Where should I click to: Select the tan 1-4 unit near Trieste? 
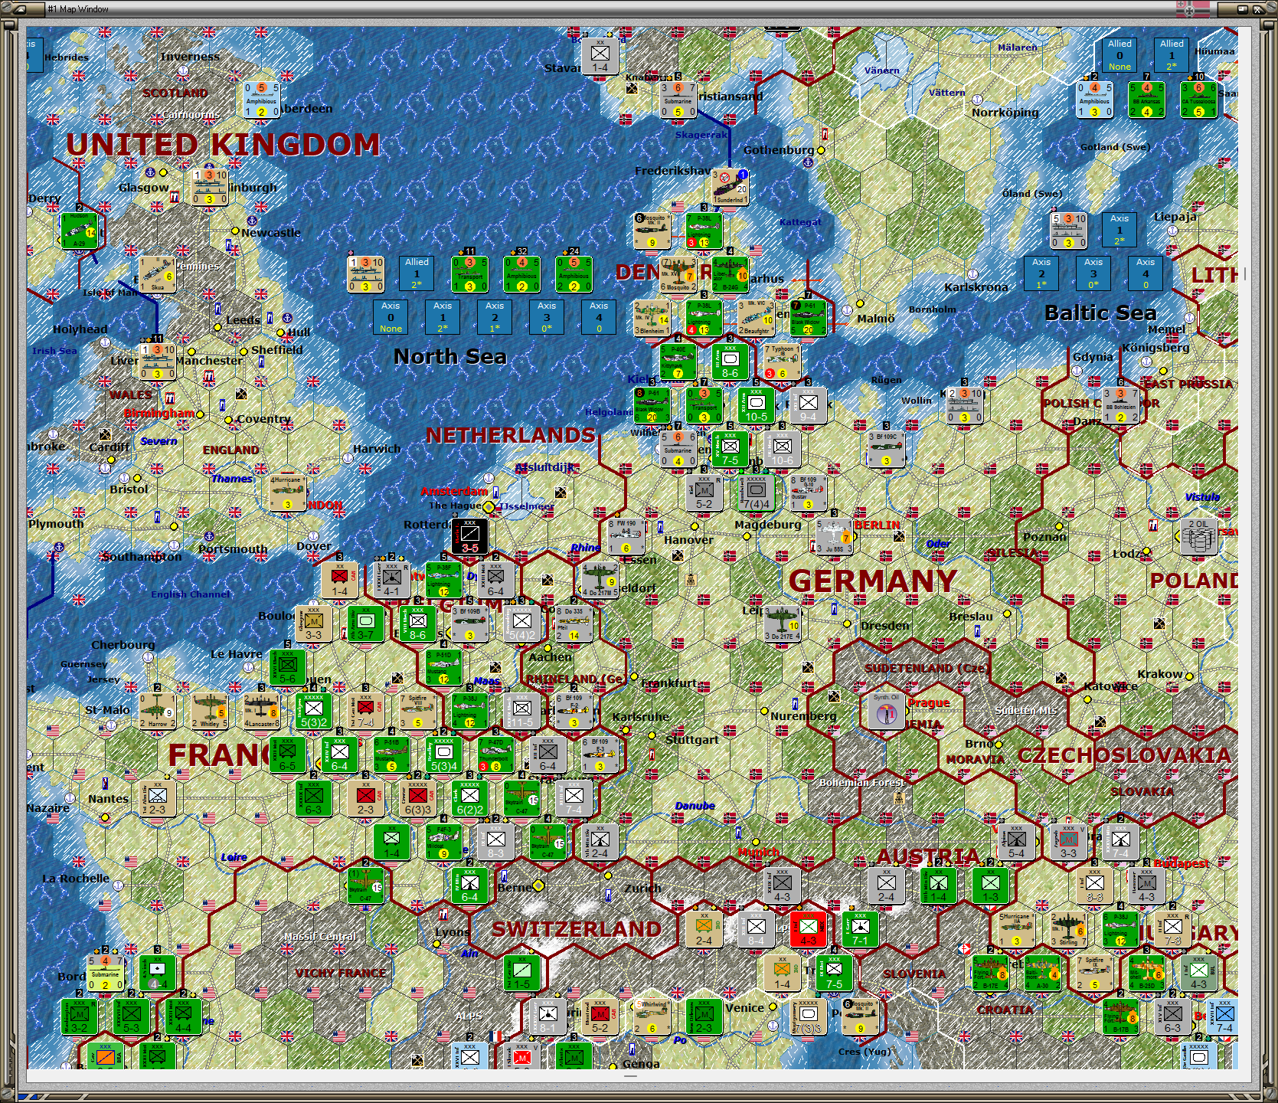(x=782, y=973)
